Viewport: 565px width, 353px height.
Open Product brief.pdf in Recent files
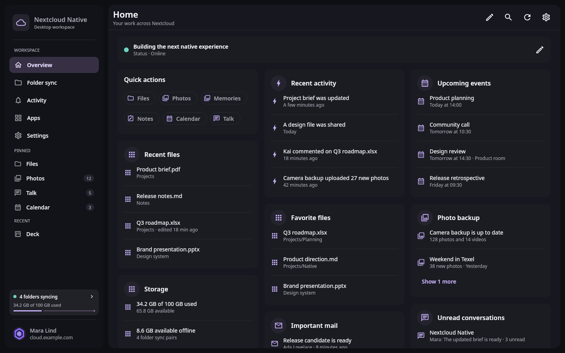[x=188, y=173]
